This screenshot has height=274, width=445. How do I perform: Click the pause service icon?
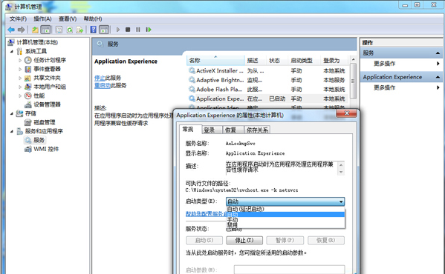coord(138,30)
